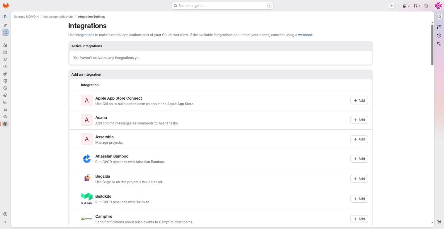Click the Campfire integration title
Image resolution: width=444 pixels, height=229 pixels.
point(104,216)
